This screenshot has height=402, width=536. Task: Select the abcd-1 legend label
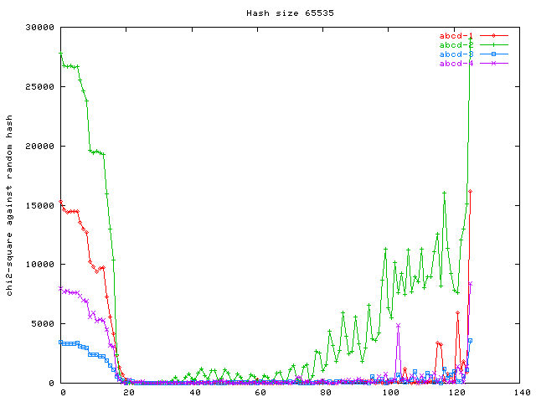pos(456,36)
